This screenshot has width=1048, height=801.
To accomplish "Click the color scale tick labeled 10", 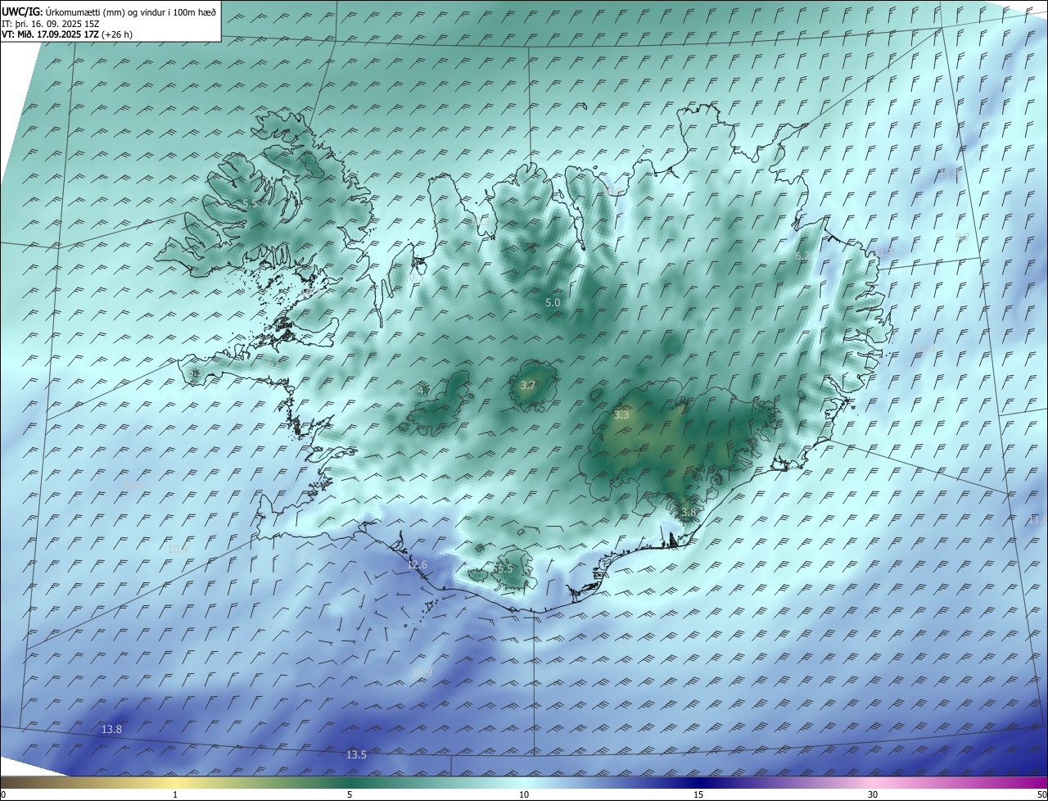I will [x=524, y=794].
